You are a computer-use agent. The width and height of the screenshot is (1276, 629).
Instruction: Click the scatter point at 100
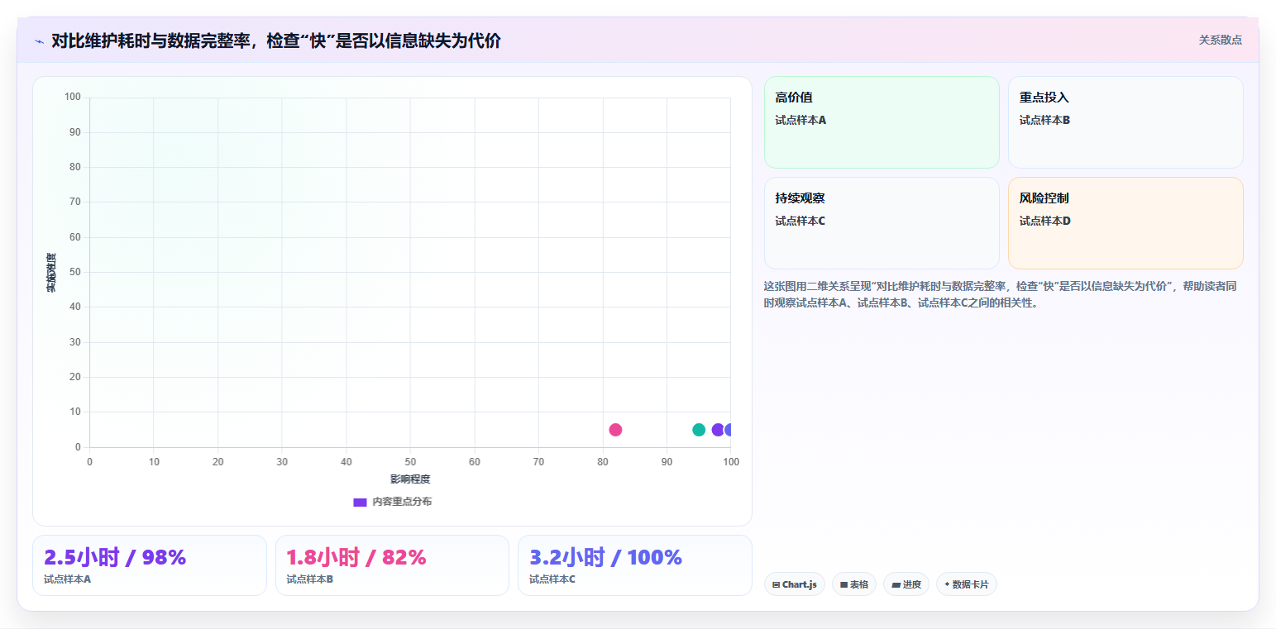[x=729, y=430]
